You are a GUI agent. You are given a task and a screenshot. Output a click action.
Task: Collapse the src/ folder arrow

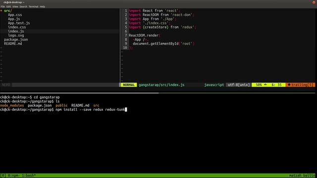tap(1, 11)
